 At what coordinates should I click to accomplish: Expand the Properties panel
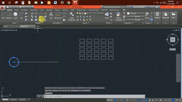[x=128, y=23]
